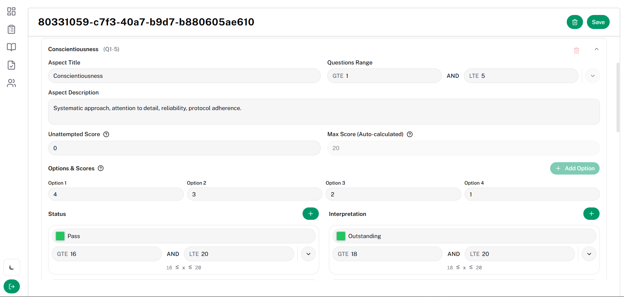
Task: Click the Aspect Title input field
Action: pos(184,76)
